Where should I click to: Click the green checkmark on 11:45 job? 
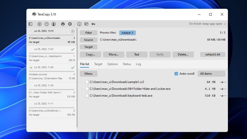73,67
